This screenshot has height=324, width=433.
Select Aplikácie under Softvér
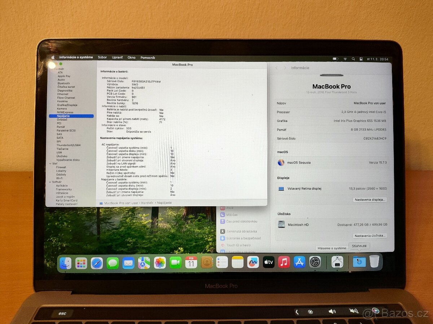(62, 185)
